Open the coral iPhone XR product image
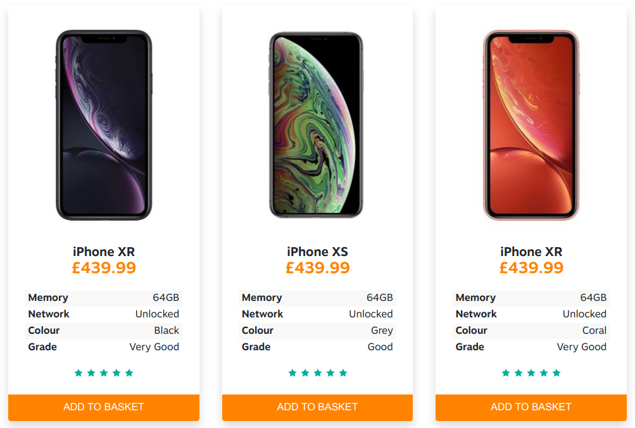 [x=531, y=125]
